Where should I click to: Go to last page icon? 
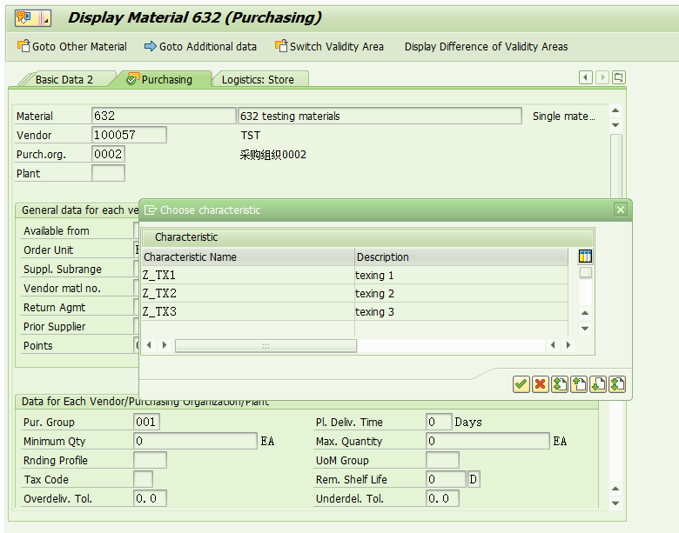pyautogui.click(x=617, y=384)
